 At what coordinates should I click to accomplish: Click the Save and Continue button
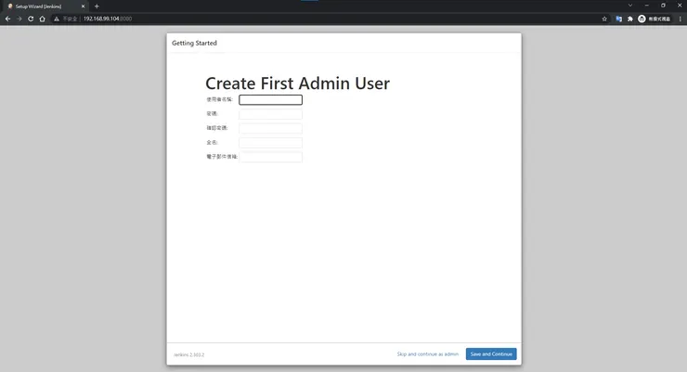pyautogui.click(x=491, y=354)
